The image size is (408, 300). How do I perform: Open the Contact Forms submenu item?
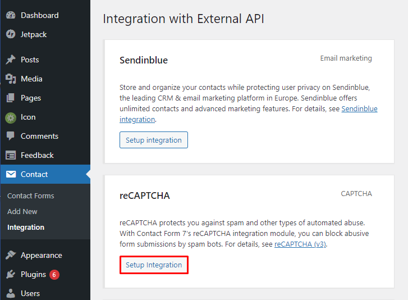coord(31,196)
